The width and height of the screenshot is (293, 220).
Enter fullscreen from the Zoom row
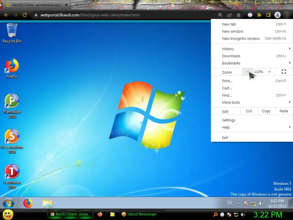[x=284, y=72]
